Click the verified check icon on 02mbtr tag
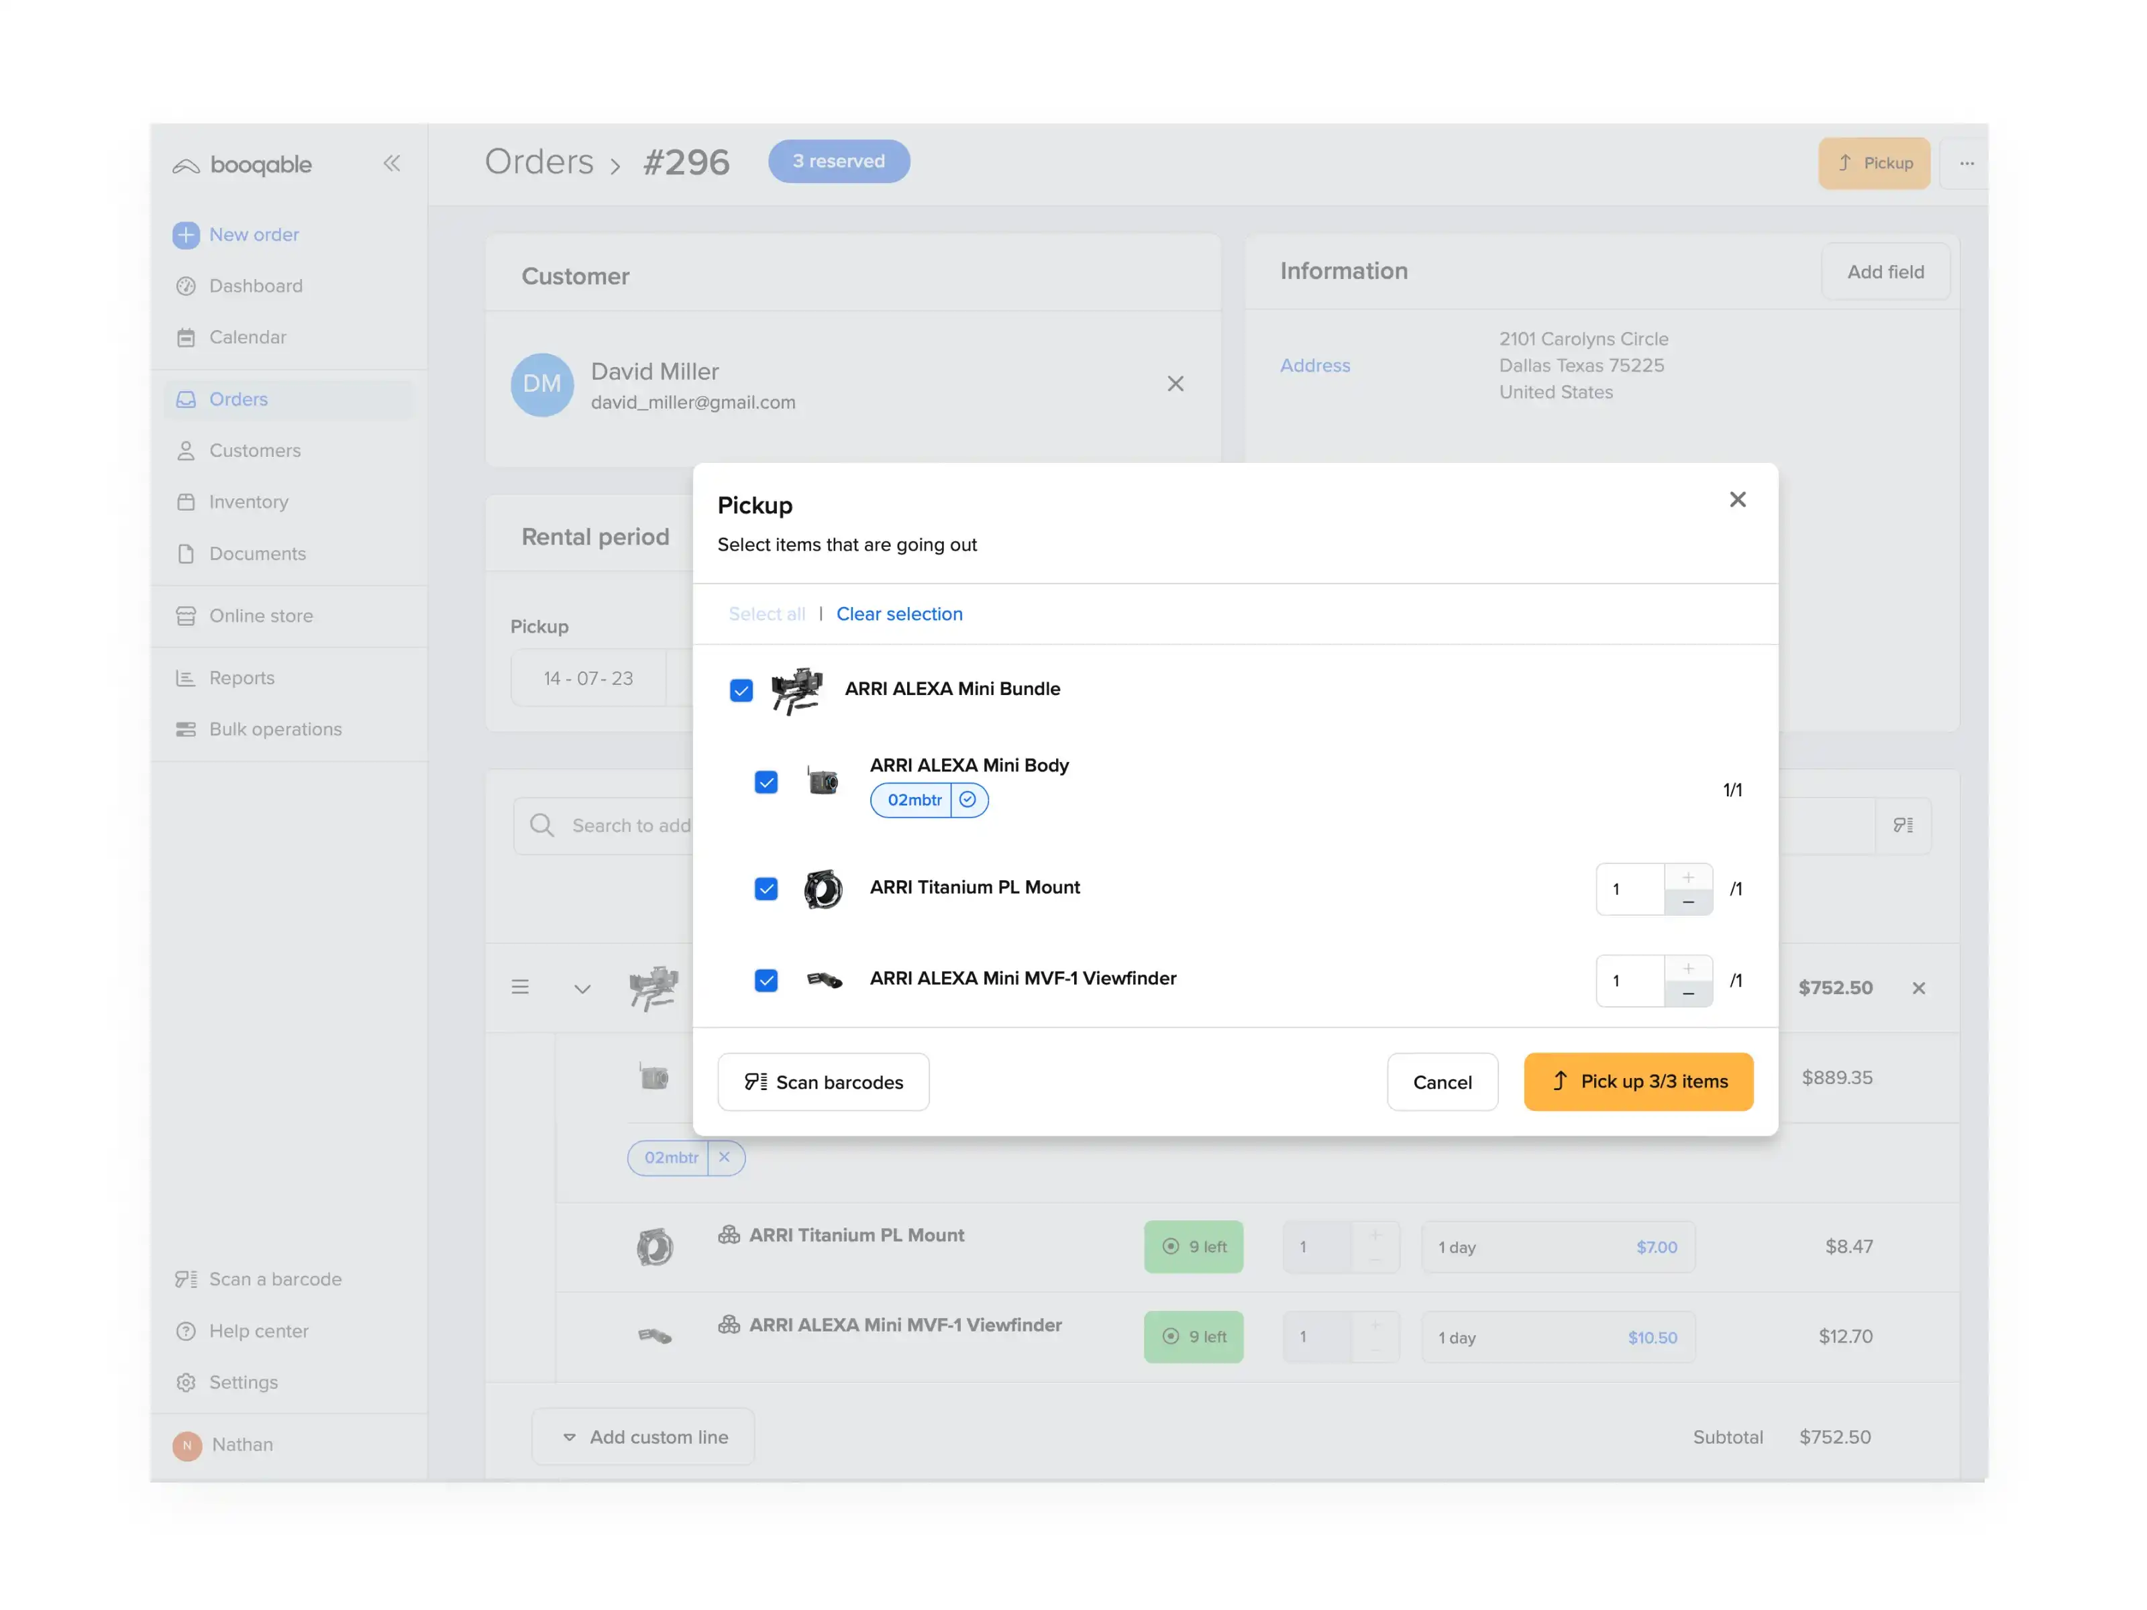 click(x=967, y=800)
